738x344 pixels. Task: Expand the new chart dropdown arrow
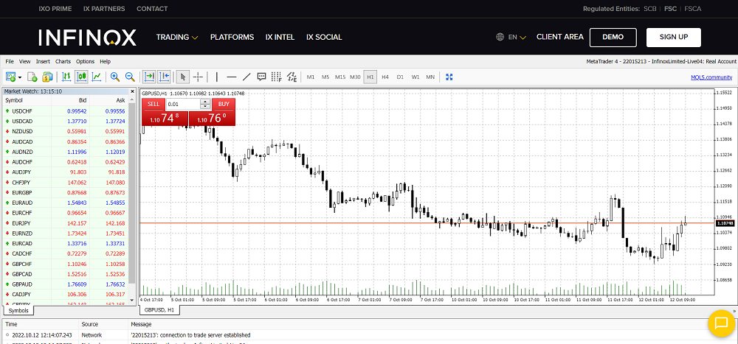click(20, 77)
